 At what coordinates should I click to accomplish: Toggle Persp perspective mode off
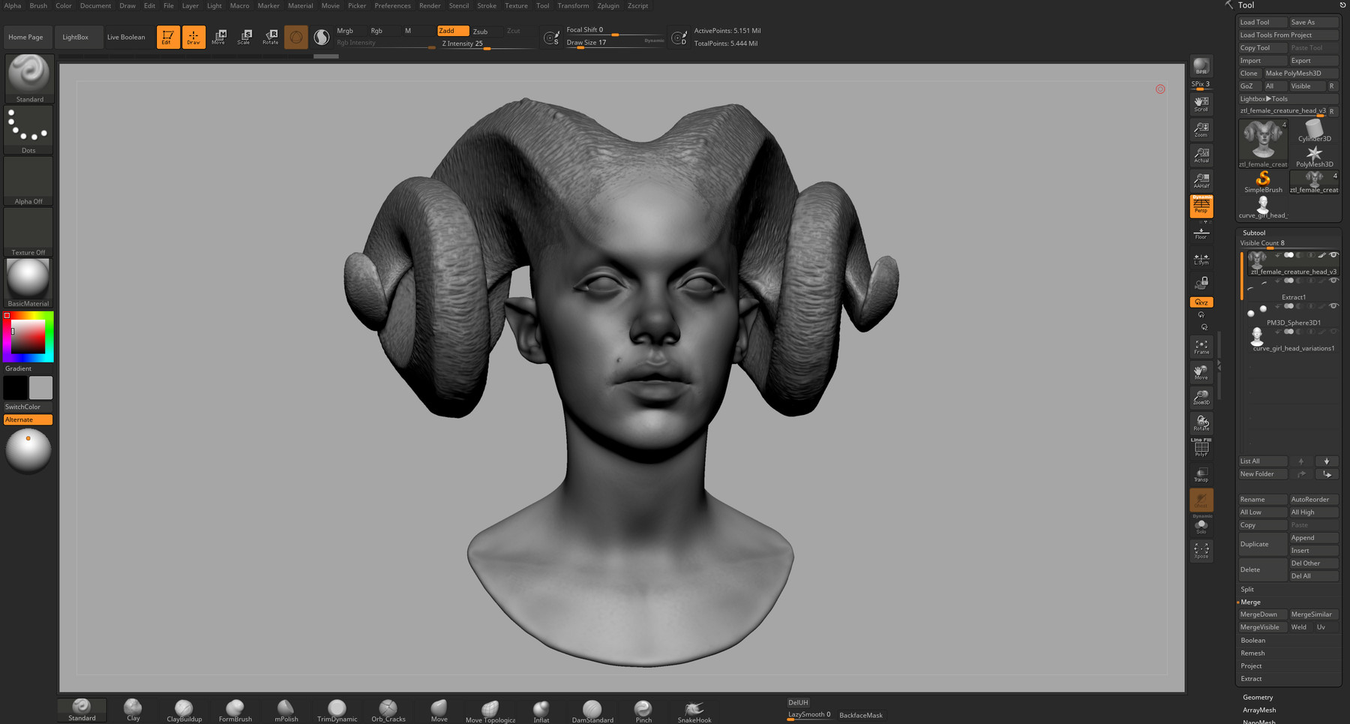[x=1201, y=206]
